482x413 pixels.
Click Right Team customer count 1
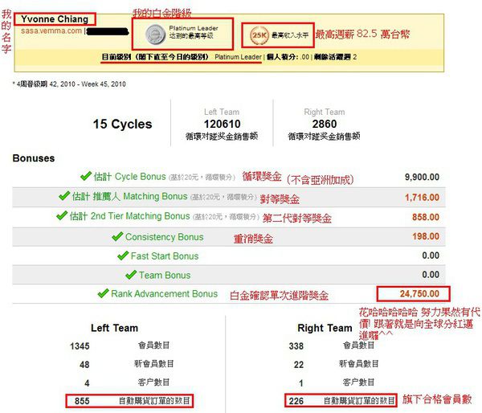(301, 383)
